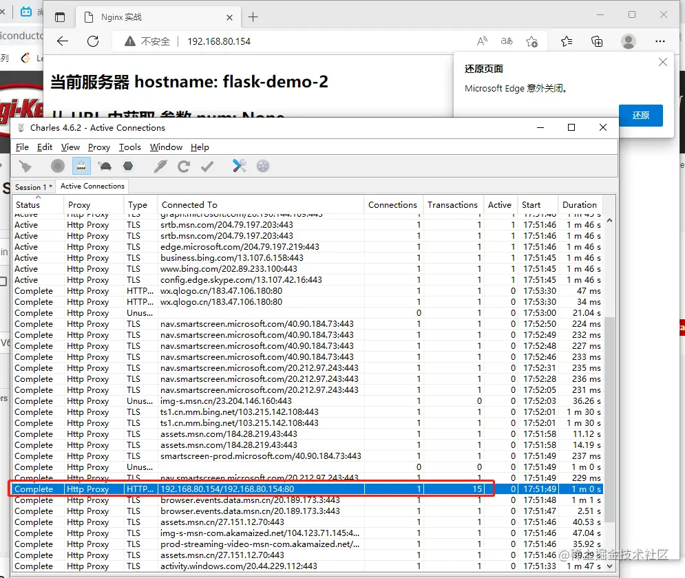Click the connections list scroll down arrow
This screenshot has height=578, width=685.
point(609,566)
